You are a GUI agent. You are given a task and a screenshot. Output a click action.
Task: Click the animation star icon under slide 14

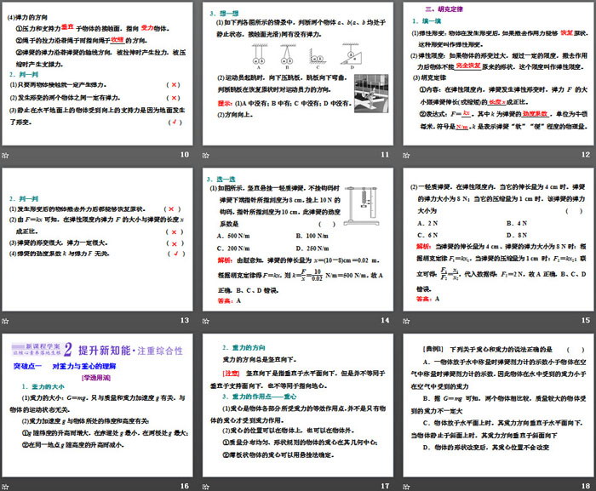pos(206,321)
